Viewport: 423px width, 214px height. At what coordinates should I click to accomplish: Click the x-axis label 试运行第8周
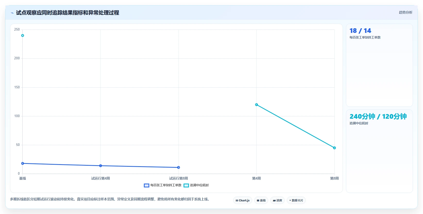[x=179, y=178]
